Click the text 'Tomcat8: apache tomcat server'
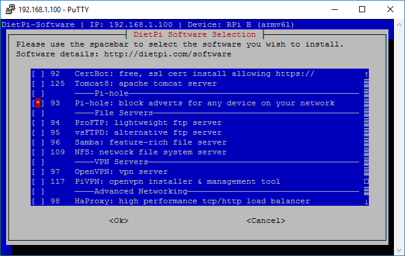Image resolution: width=405 pixels, height=256 pixels. 146,84
